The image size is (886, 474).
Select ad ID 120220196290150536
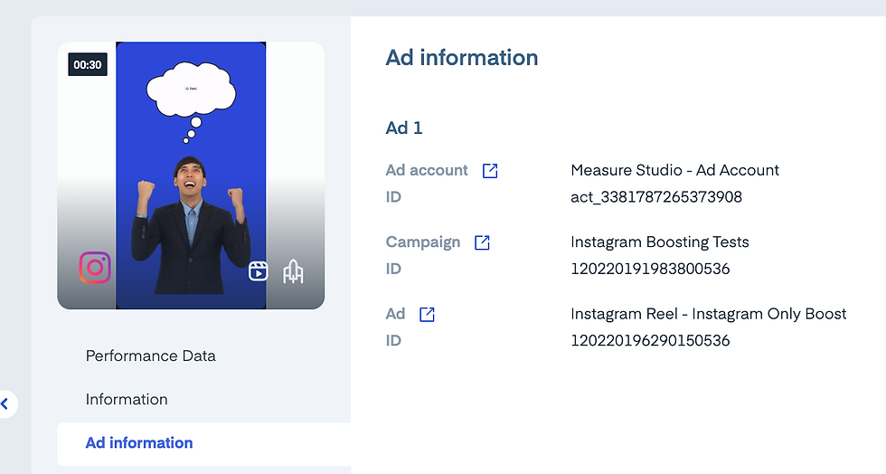click(x=650, y=340)
